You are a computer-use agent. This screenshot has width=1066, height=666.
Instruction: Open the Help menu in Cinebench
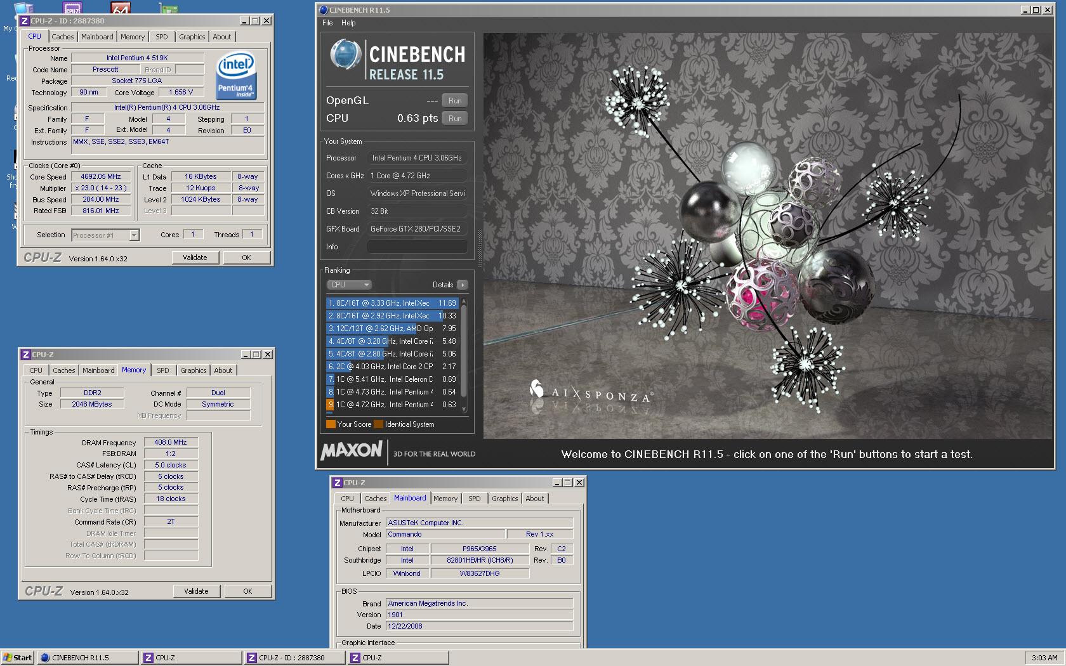(348, 23)
